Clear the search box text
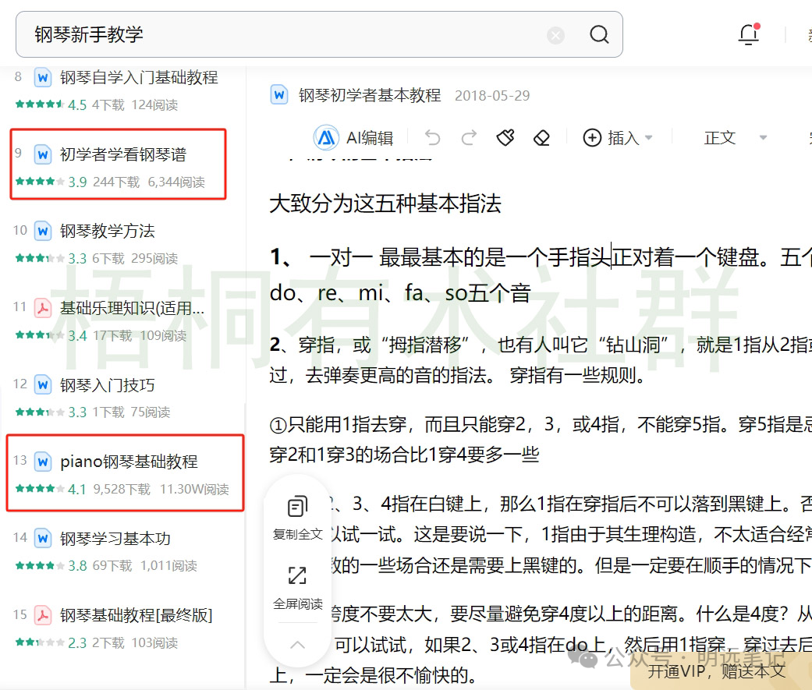The height and width of the screenshot is (690, 812). point(555,35)
